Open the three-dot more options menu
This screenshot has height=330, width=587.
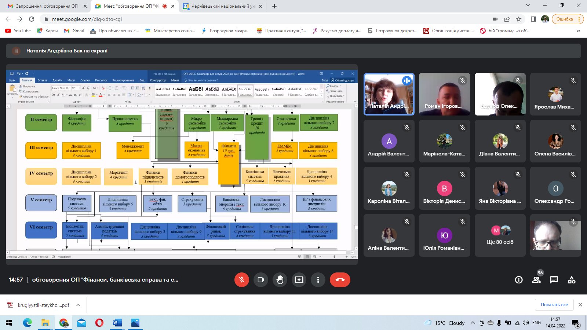point(318,280)
